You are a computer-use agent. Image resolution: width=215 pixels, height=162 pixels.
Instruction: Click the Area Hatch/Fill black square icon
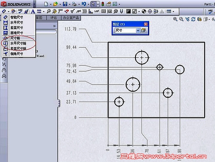tap(128, 11)
